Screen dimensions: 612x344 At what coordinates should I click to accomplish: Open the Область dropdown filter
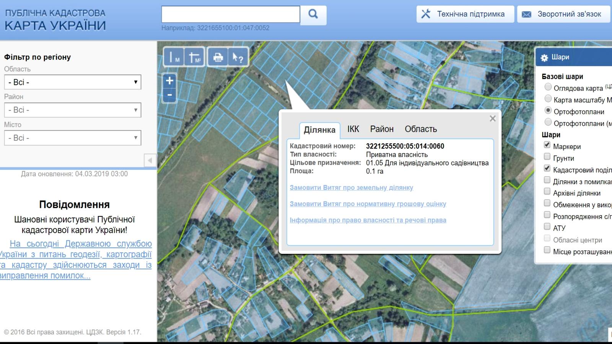click(73, 82)
